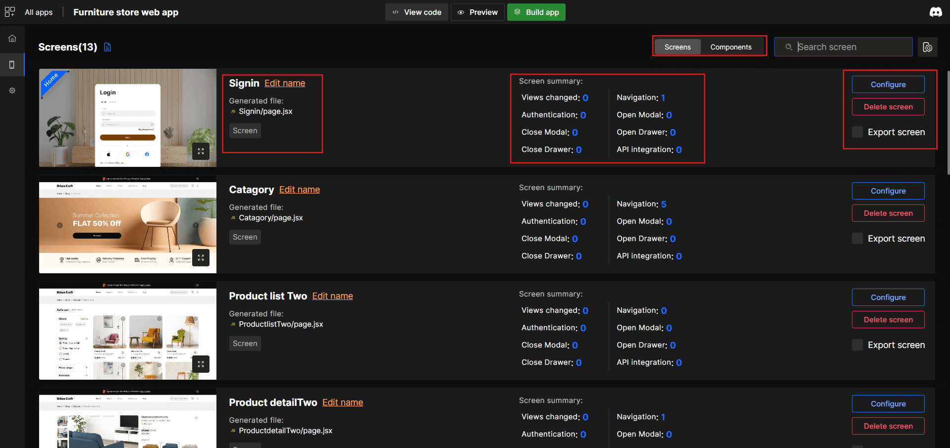The image size is (950, 448).
Task: Click the Screen tag under Signin
Action: click(x=245, y=131)
